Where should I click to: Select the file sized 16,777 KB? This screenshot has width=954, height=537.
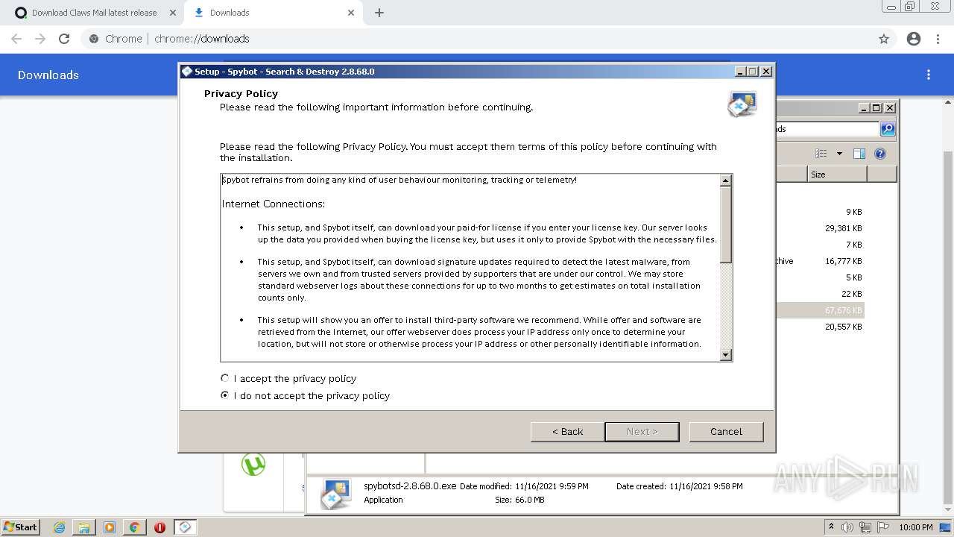pos(843,261)
